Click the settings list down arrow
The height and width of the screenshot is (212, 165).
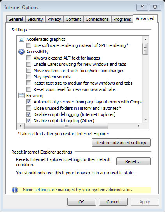click(145, 120)
